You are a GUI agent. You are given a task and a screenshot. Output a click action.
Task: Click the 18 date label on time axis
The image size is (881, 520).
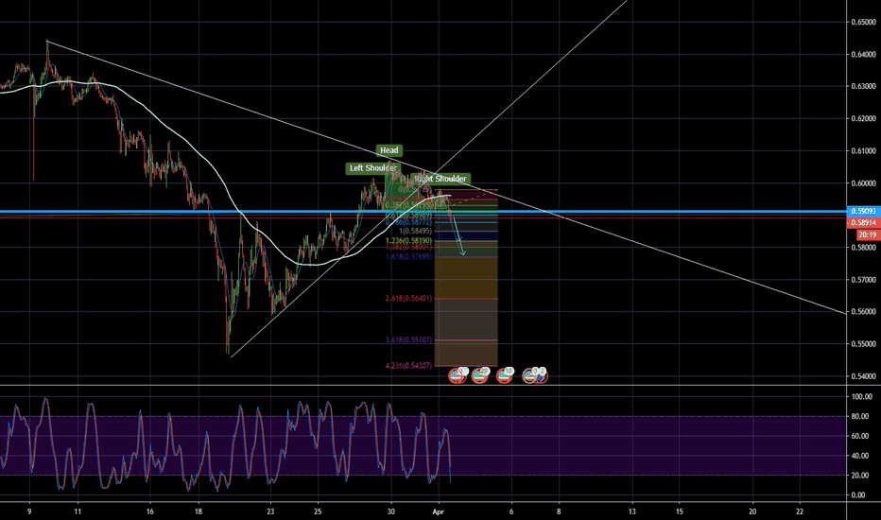199,511
